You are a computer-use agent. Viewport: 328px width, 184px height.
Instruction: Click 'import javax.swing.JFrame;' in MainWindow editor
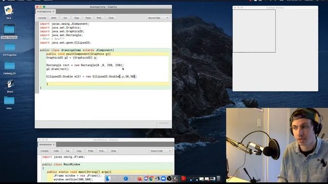pyautogui.click(x=64, y=157)
